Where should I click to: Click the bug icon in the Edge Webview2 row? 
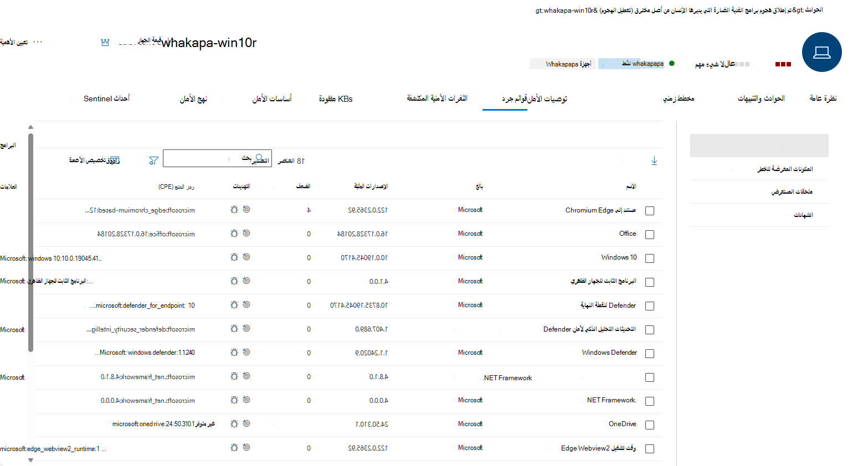coord(234,448)
